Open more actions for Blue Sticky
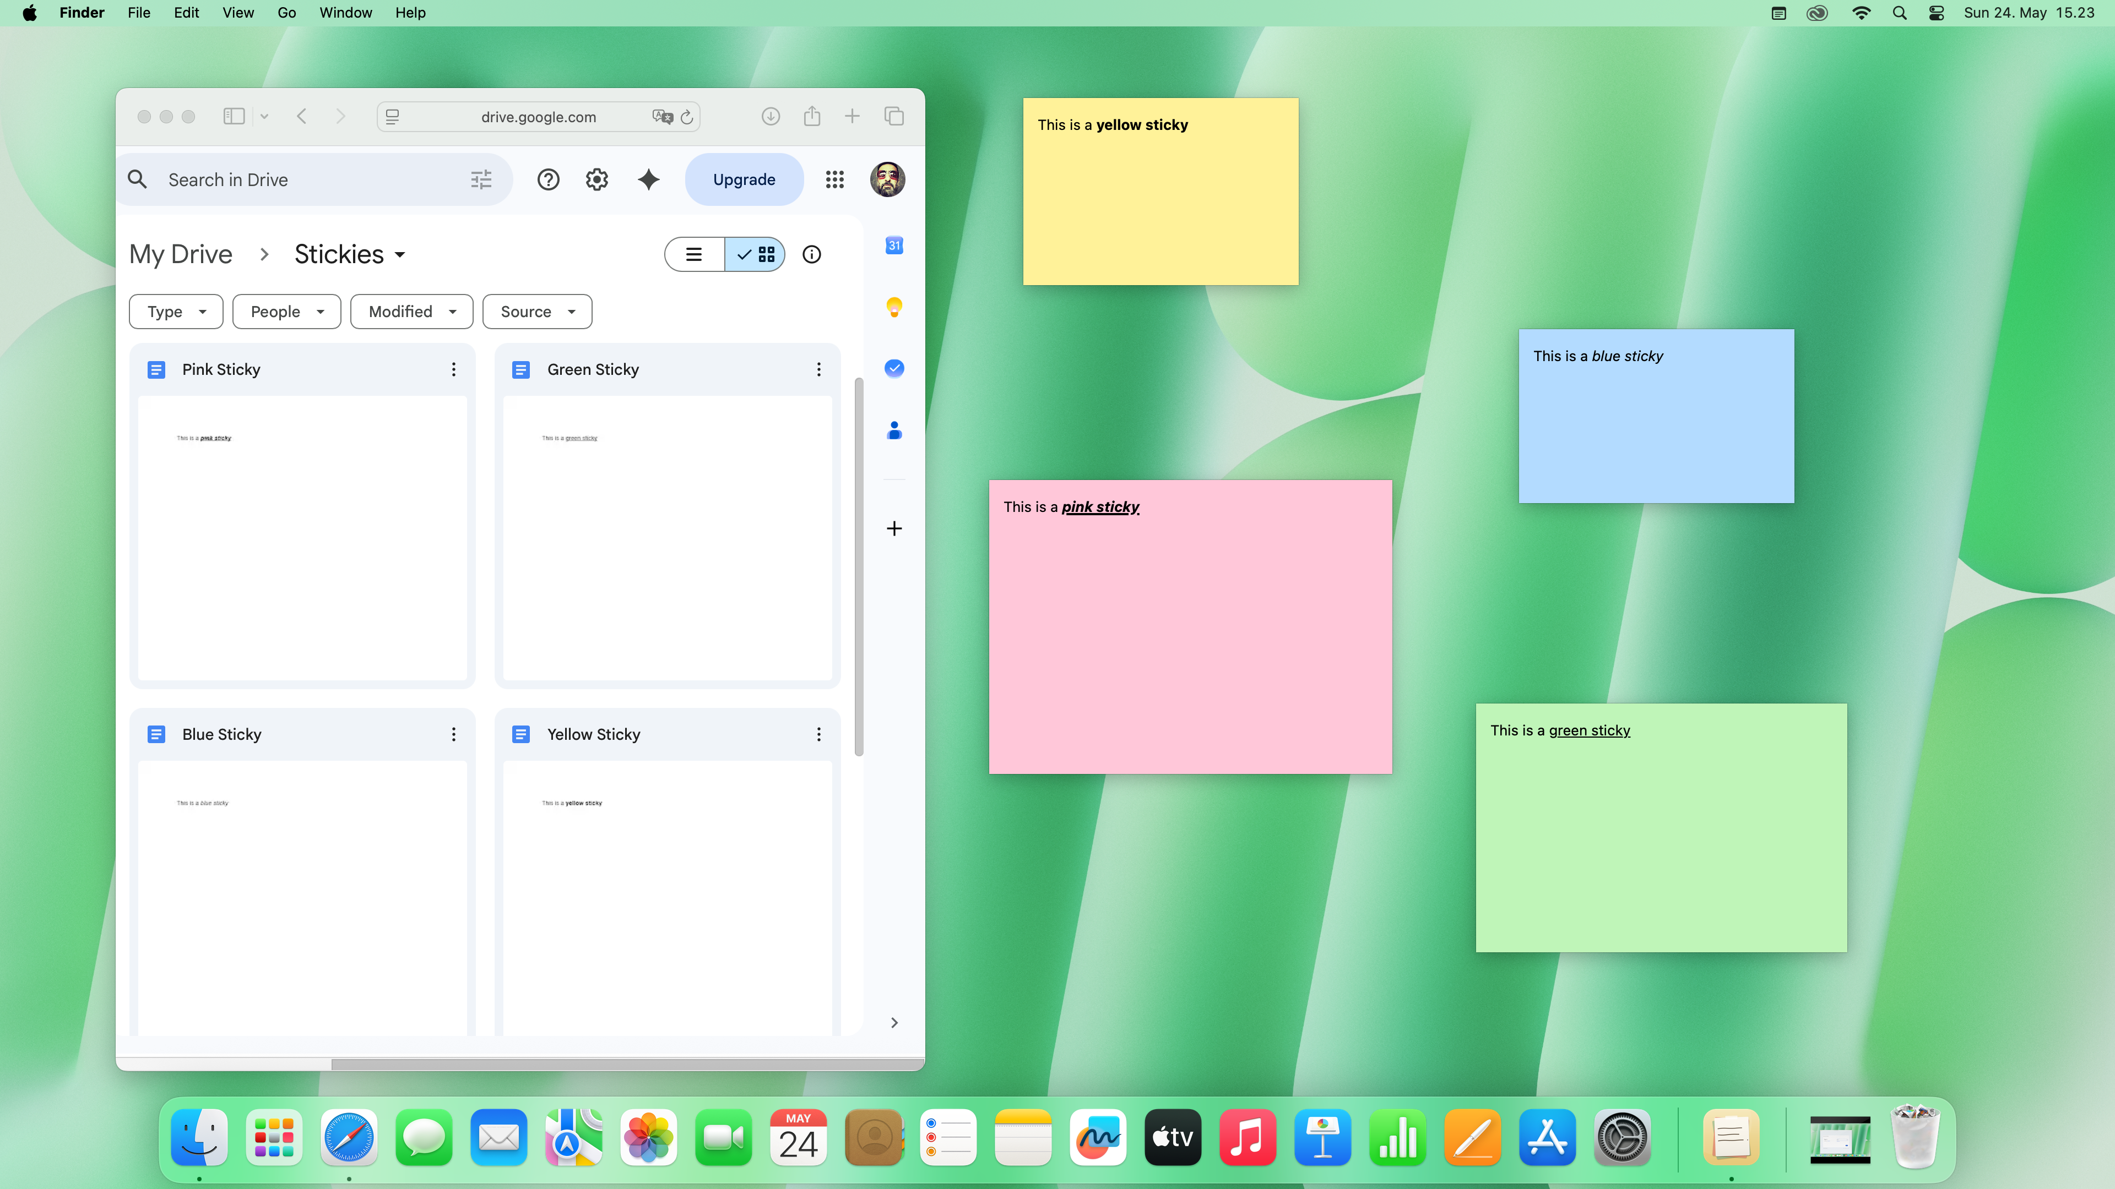 click(x=453, y=734)
